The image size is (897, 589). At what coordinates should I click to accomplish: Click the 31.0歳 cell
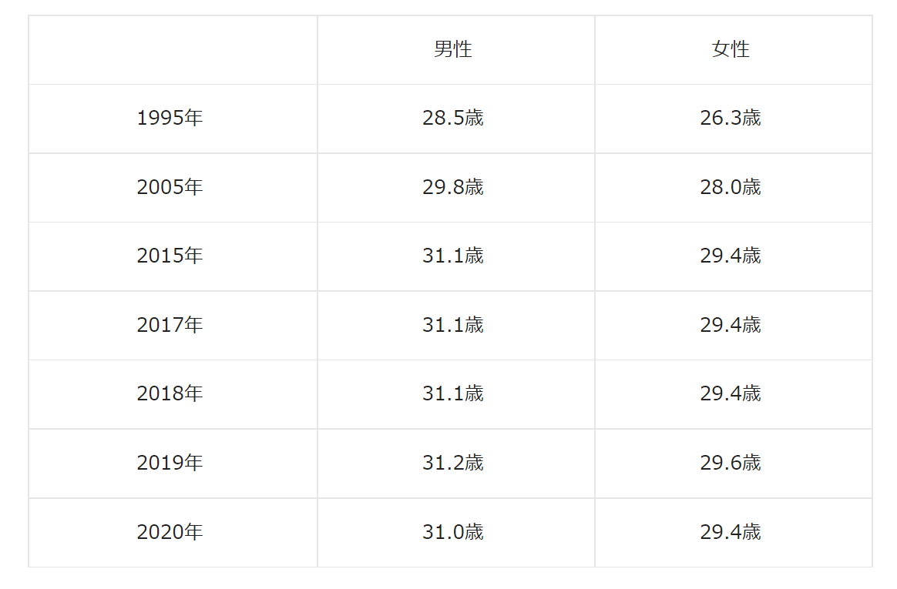point(452,533)
